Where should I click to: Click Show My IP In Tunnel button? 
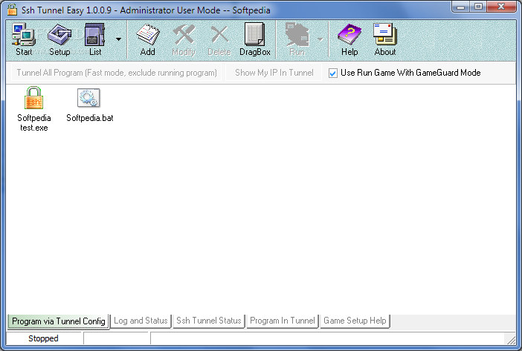(x=274, y=73)
